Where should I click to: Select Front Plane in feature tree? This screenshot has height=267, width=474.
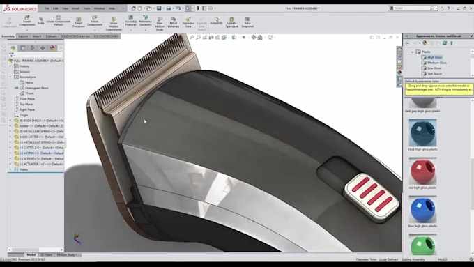[24, 98]
